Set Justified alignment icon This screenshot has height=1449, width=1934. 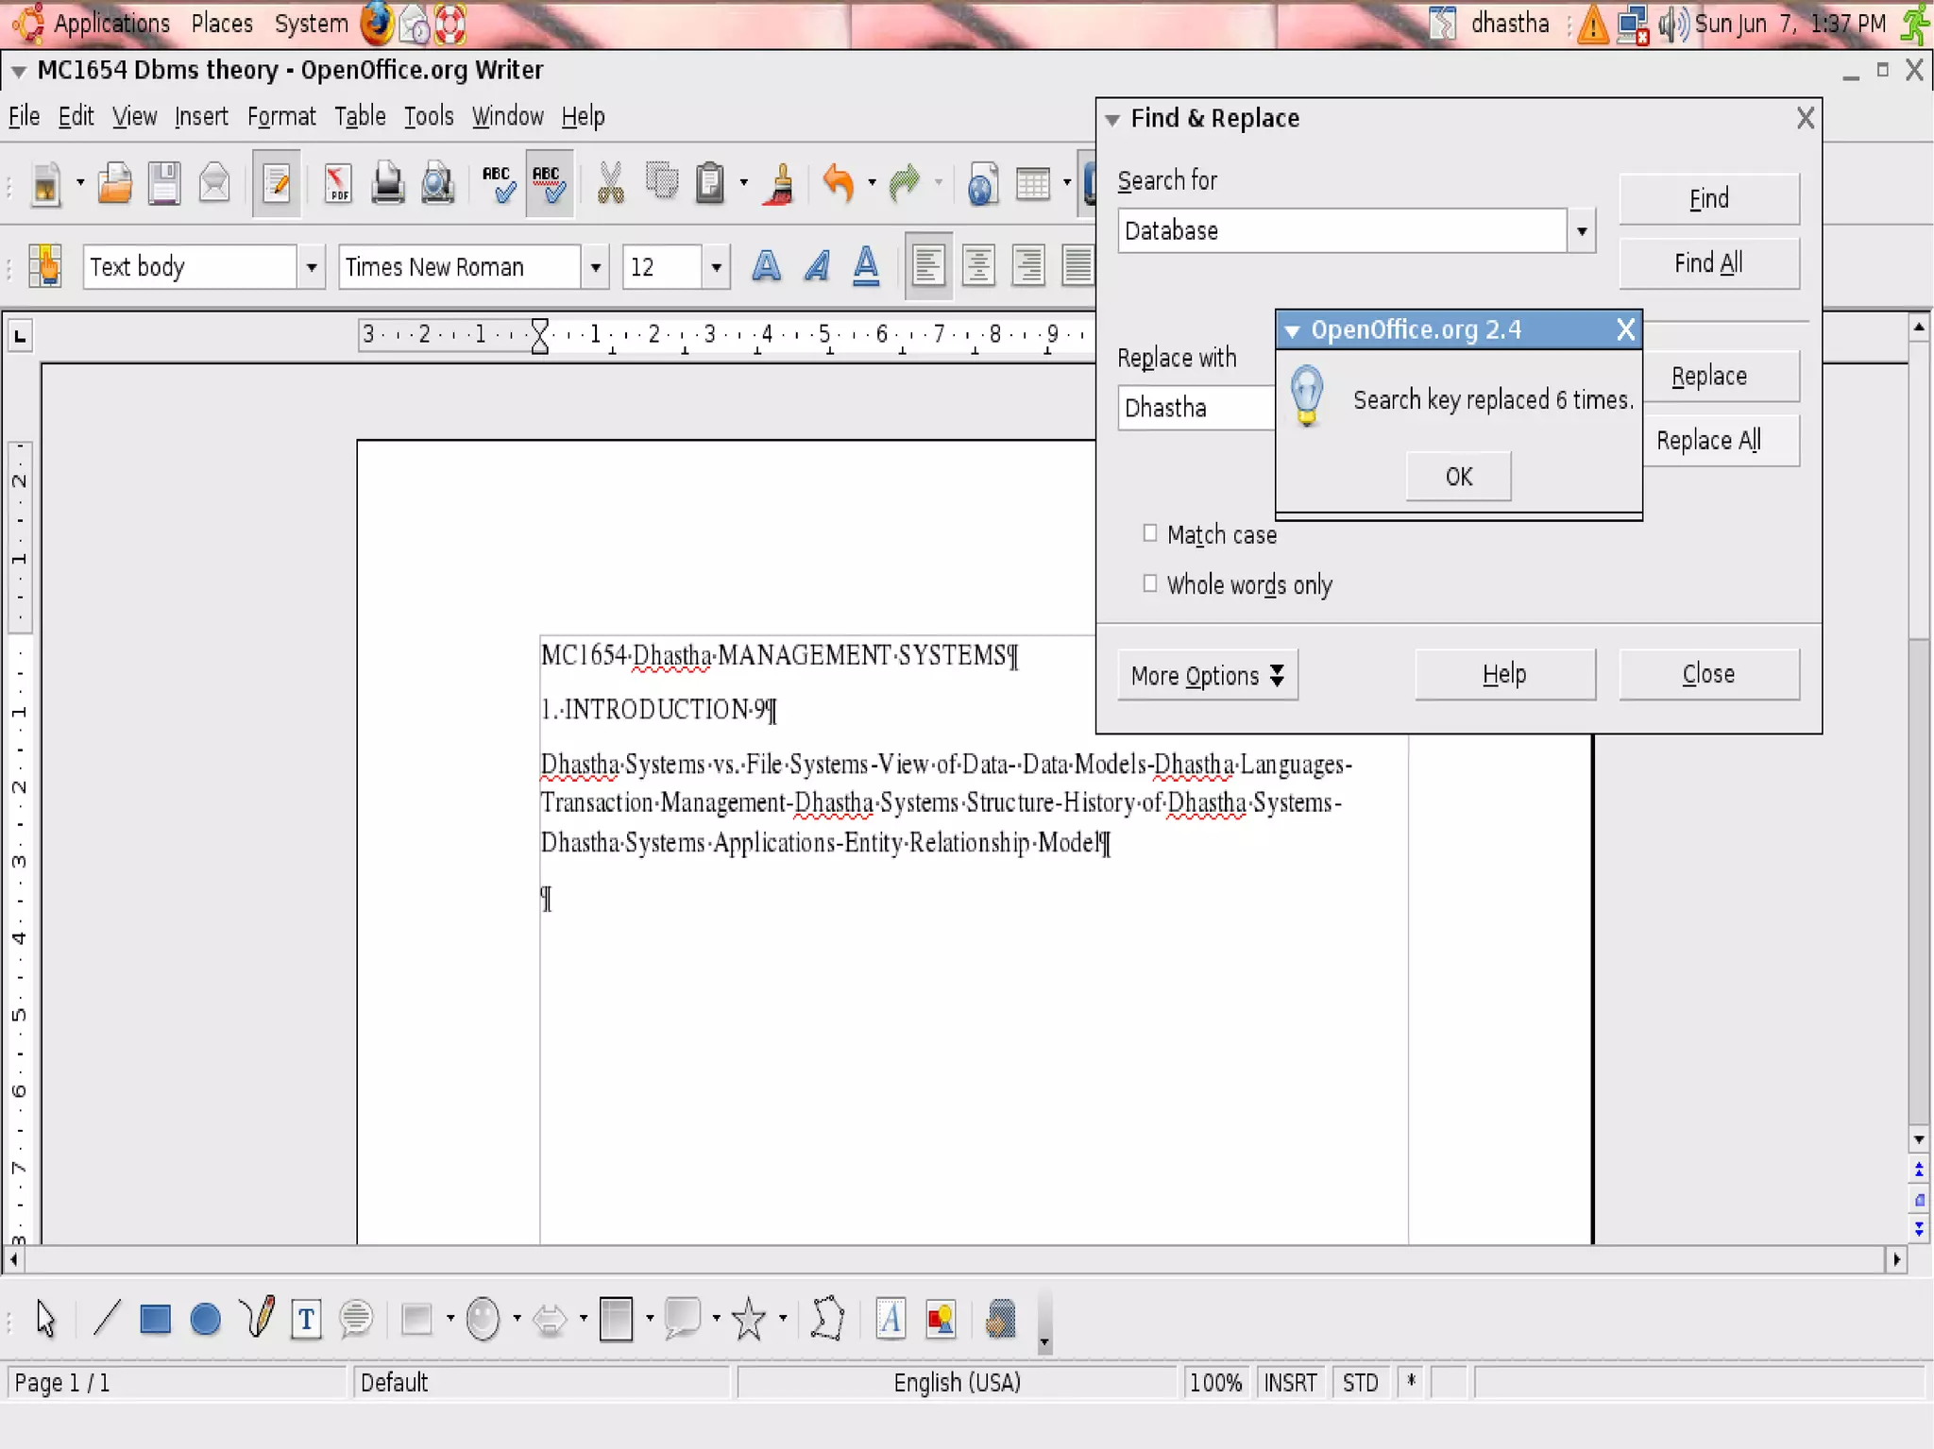click(x=1077, y=266)
